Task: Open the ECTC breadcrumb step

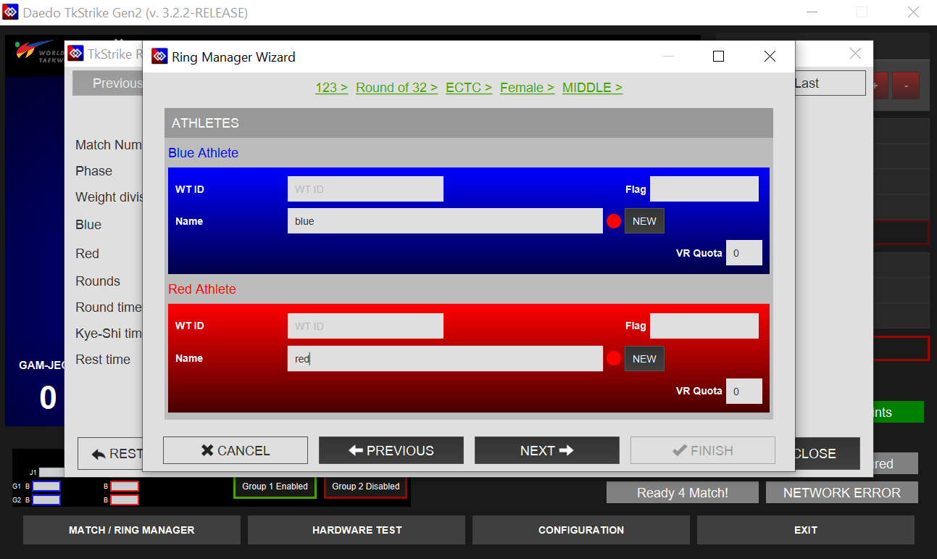Action: tap(468, 88)
